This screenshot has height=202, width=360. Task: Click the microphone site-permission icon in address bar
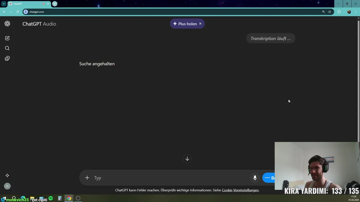(26, 12)
